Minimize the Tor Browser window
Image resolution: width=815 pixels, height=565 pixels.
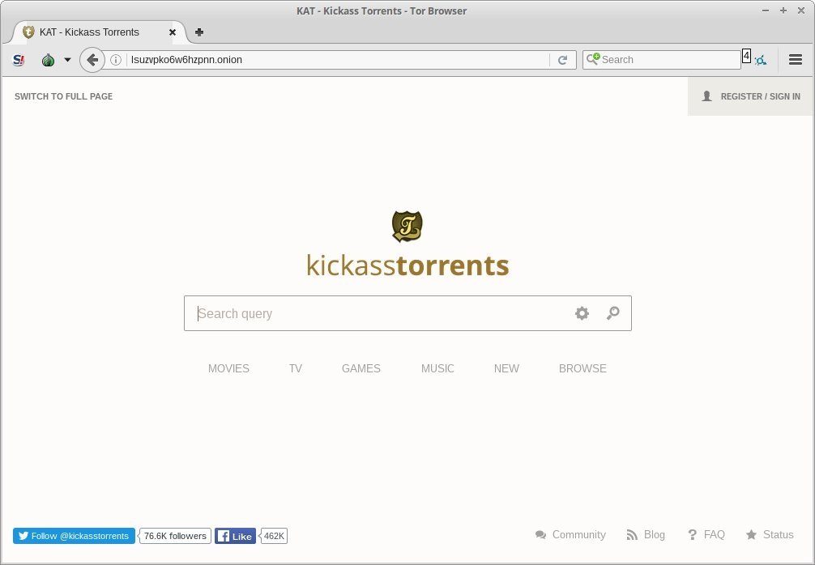766,11
